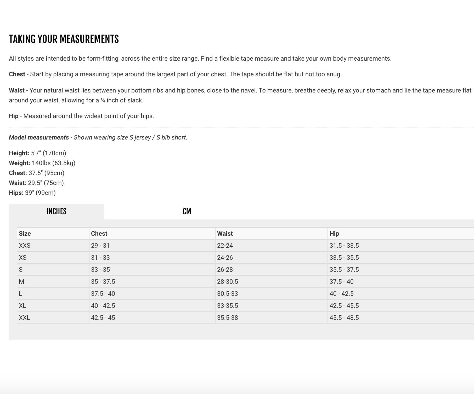
Task: Switch to the CM tab
Action: click(x=187, y=211)
